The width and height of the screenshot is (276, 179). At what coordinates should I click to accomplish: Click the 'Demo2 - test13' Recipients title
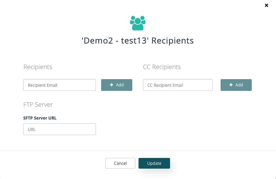[x=137, y=40]
